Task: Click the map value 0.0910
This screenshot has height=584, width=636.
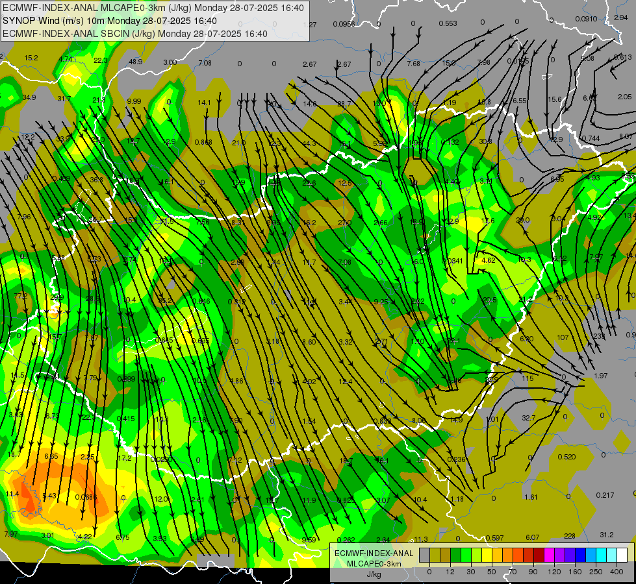Action: (586, 19)
